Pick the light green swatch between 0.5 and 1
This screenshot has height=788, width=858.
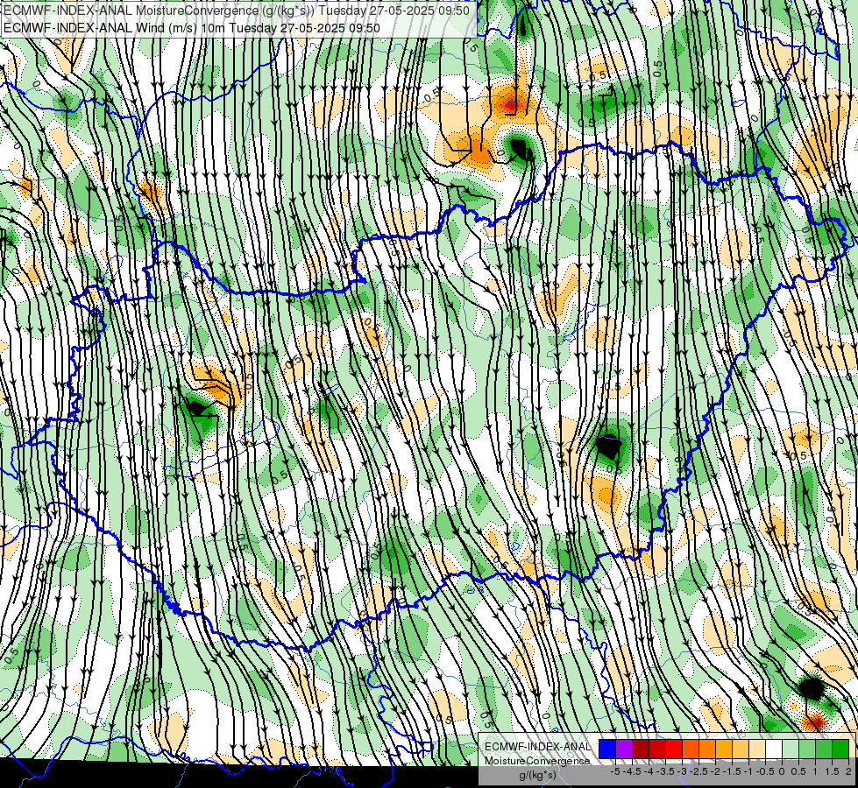807,749
